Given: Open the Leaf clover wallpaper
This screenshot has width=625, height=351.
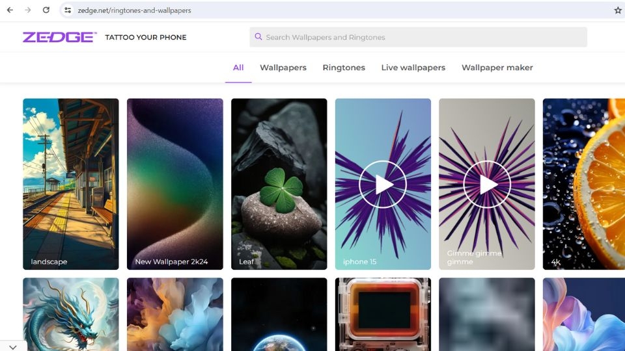Looking at the screenshot, I should pyautogui.click(x=279, y=184).
